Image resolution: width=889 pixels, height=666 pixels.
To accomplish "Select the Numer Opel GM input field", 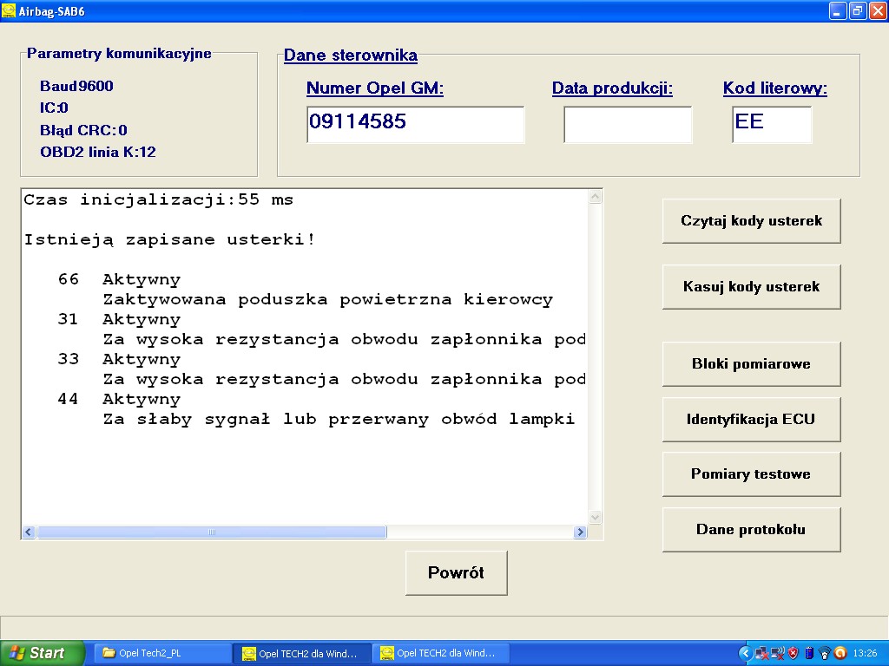I will click(415, 124).
